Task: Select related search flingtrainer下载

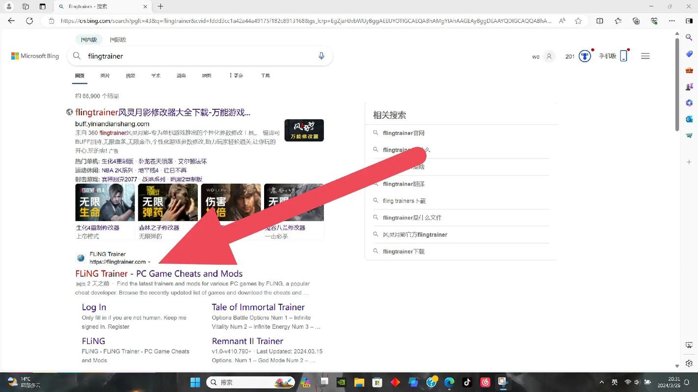Action: pyautogui.click(x=403, y=251)
